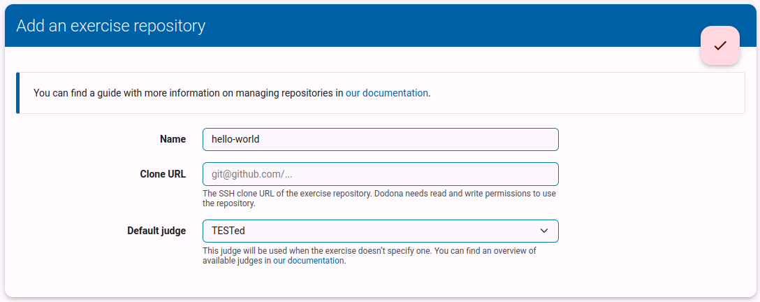
Task: Click the Name input field
Action: (x=381, y=140)
